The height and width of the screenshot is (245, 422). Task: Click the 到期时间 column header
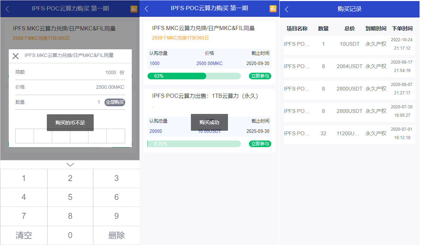pyautogui.click(x=376, y=29)
